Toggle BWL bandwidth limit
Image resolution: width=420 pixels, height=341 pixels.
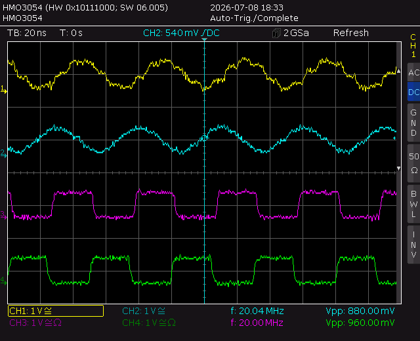click(413, 204)
